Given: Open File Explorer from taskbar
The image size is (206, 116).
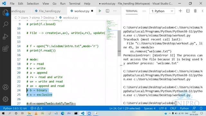Looking at the screenshot, I should [29, 113].
